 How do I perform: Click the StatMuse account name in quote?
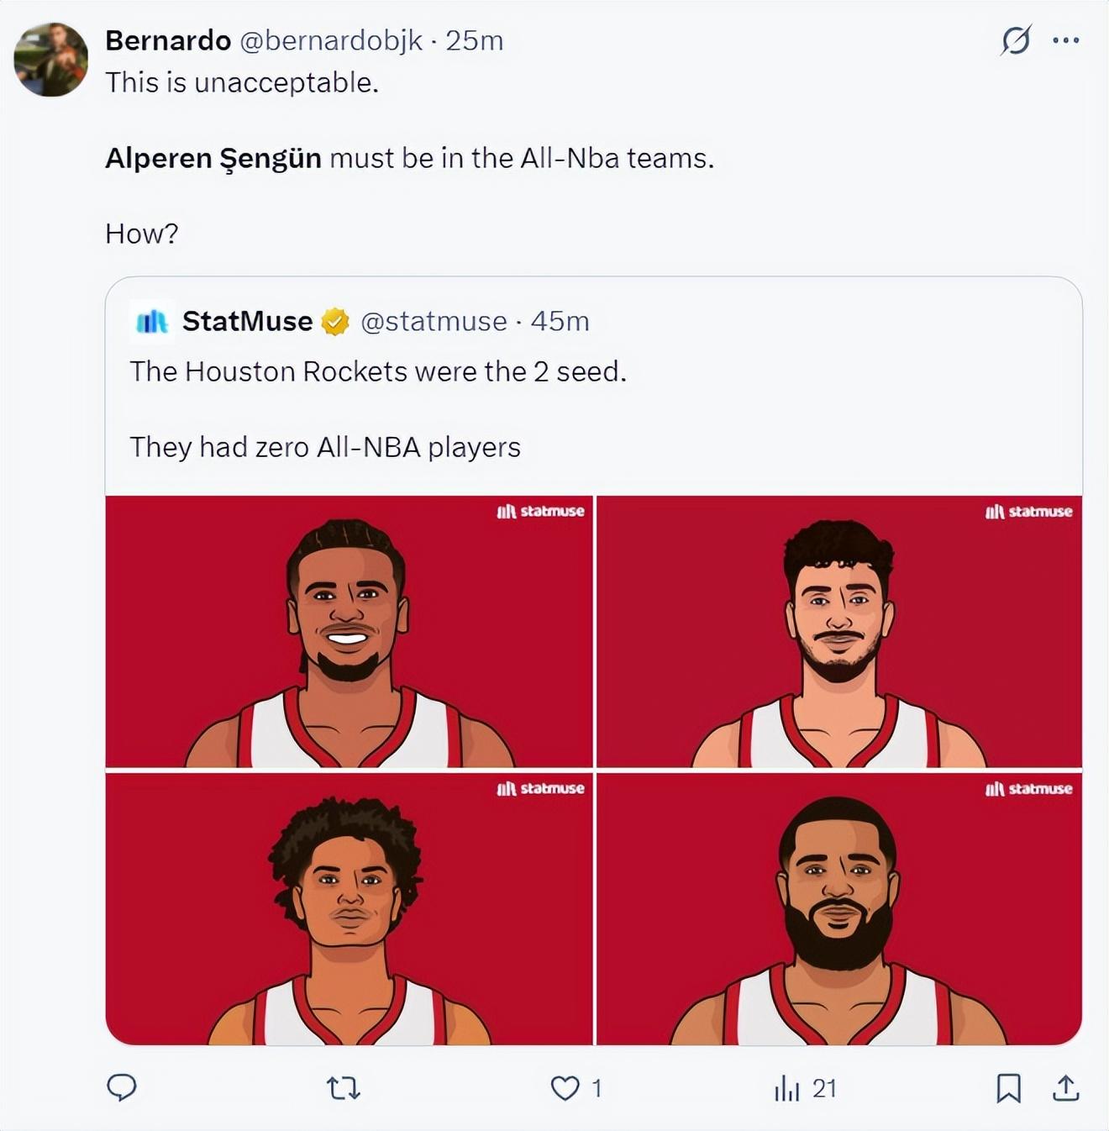(247, 321)
